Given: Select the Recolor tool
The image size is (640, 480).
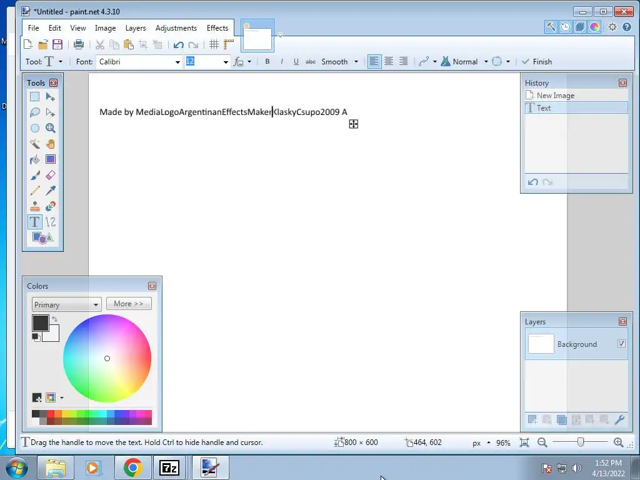Looking at the screenshot, I should [50, 206].
